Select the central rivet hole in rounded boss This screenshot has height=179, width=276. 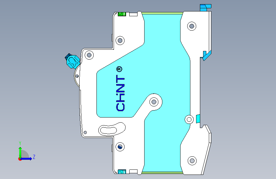tap(154, 102)
